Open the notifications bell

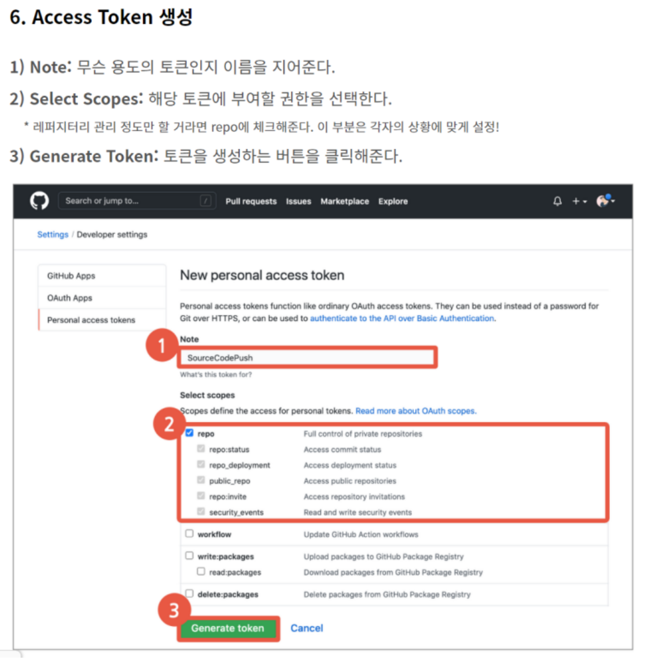[x=557, y=201]
